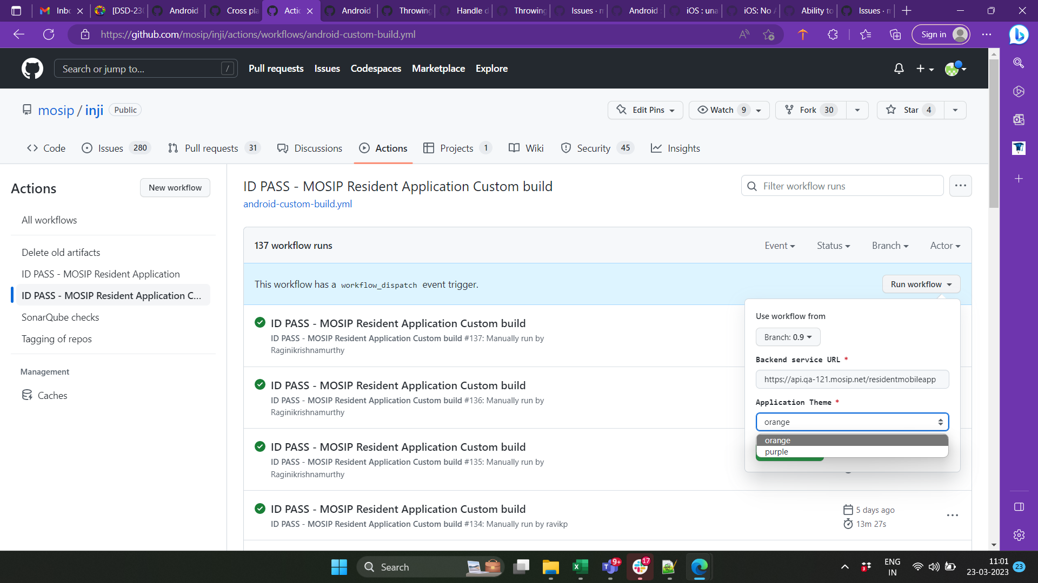Open the kebab menu on run #134
Image resolution: width=1038 pixels, height=583 pixels.
953,516
